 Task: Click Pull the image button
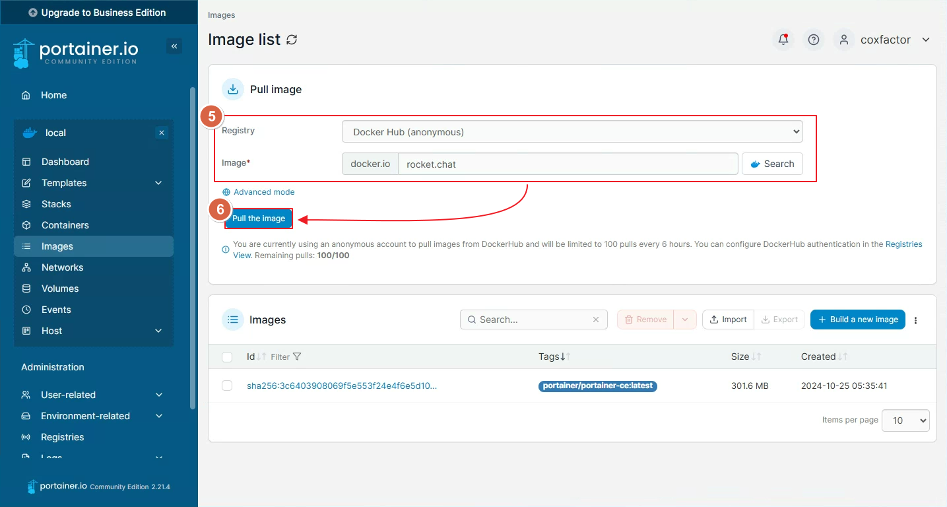coord(259,219)
